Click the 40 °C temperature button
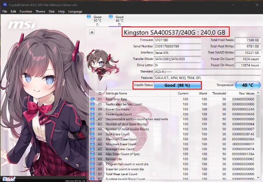Image resolution: width=263 pixels, height=182 pixels. click(x=248, y=85)
